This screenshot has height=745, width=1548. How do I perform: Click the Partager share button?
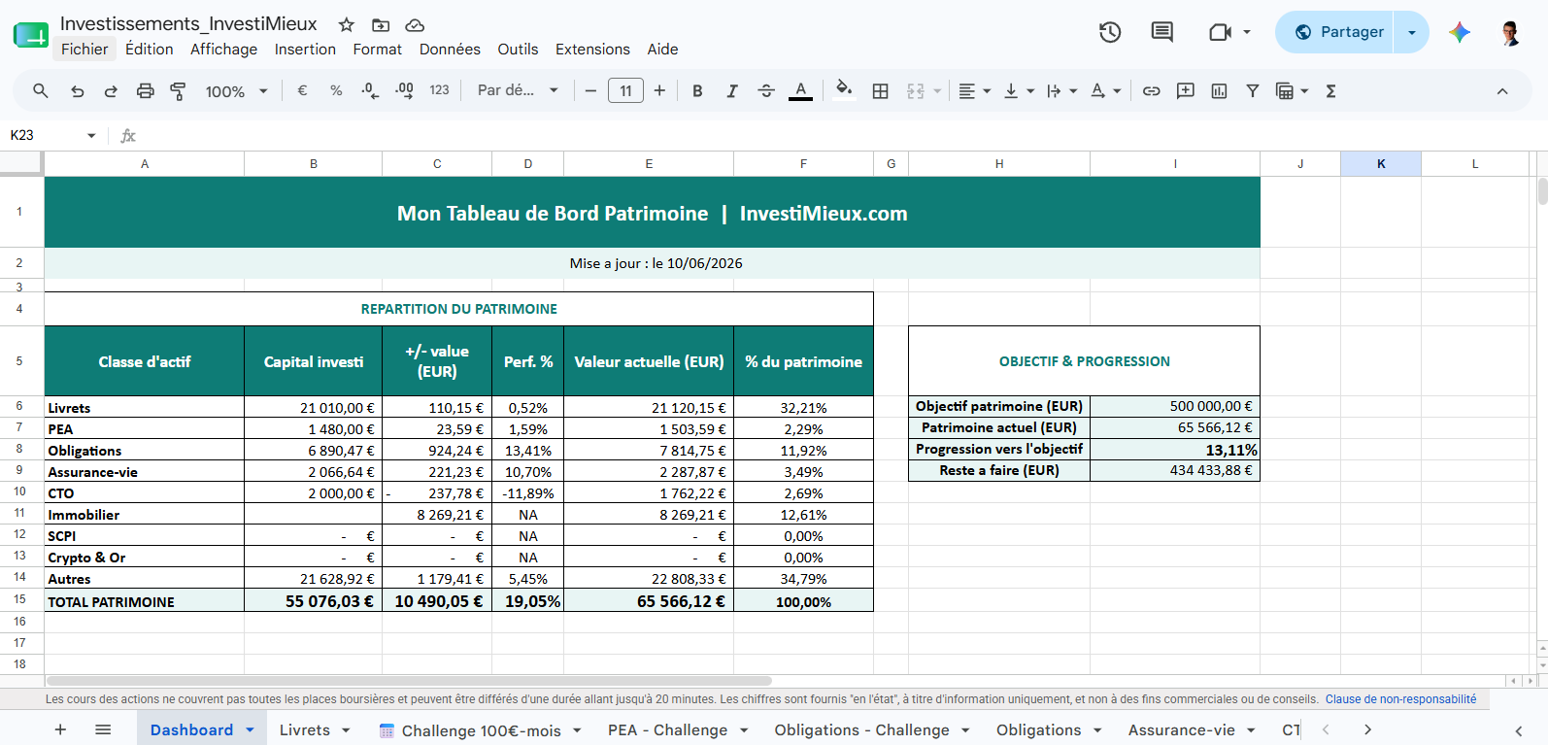(1339, 32)
